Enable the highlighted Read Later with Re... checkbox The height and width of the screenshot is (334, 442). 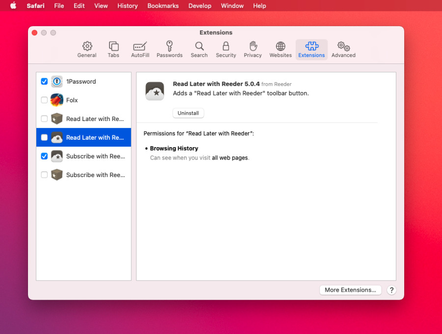[44, 138]
